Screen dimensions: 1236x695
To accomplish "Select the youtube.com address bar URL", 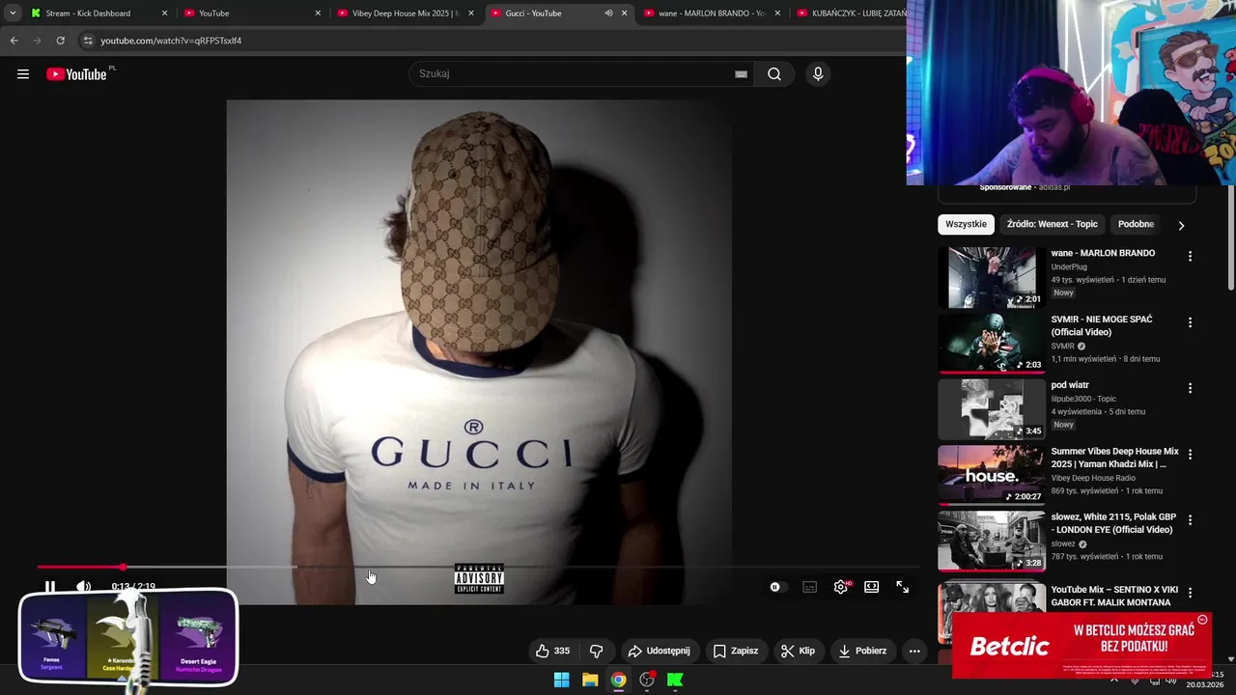I will (171, 41).
